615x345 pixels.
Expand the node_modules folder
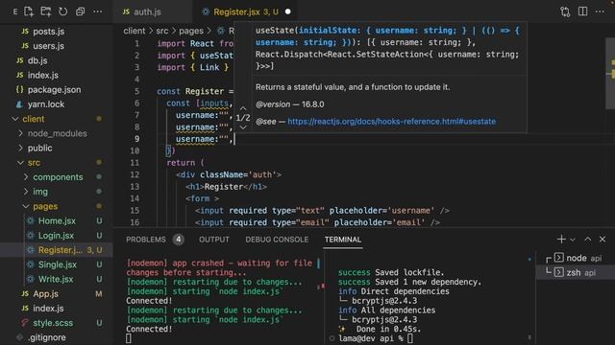(58, 133)
